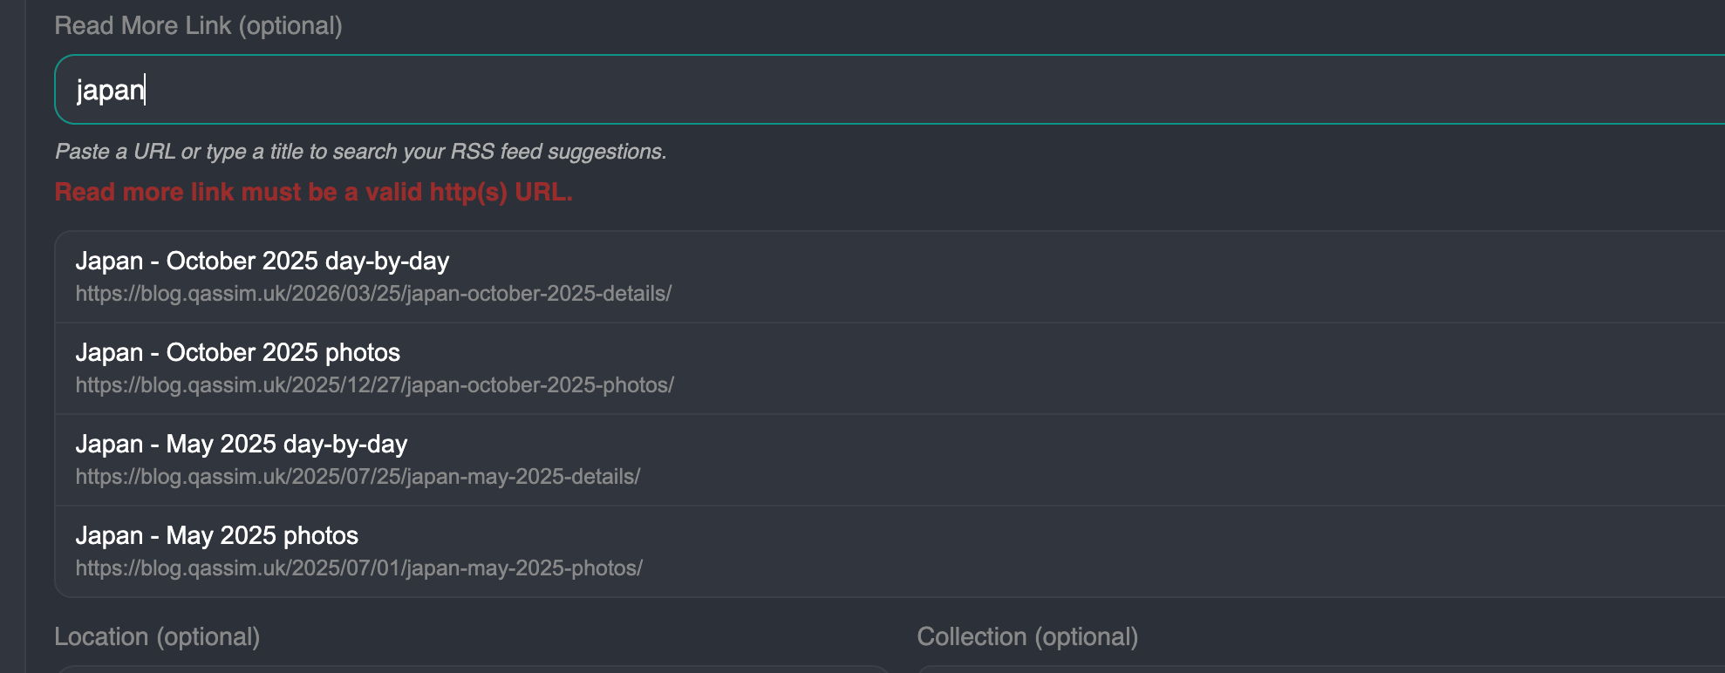This screenshot has height=673, width=1725.
Task: Select "Japan - May 2025 photos" suggestion title
Action: (x=217, y=536)
